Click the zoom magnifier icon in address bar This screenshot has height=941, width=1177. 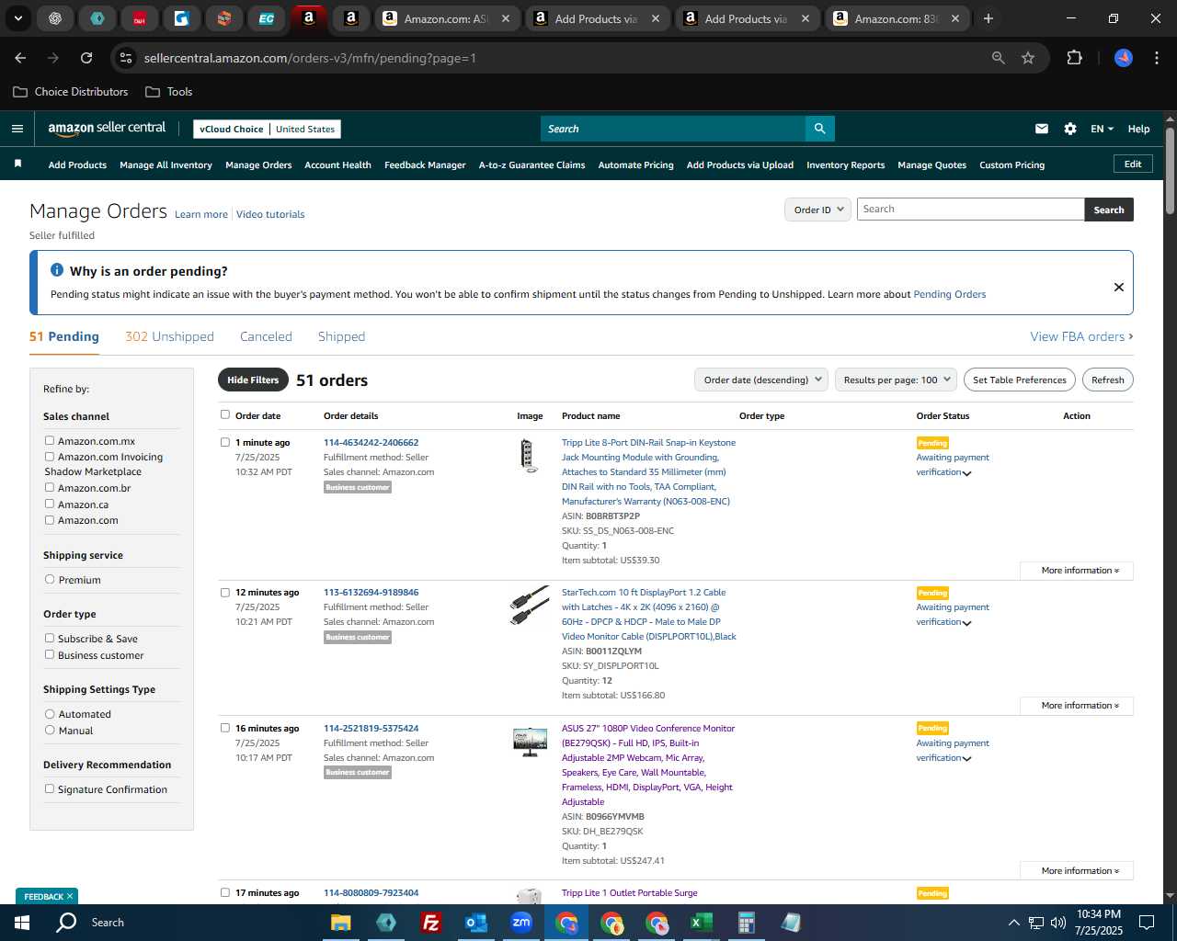pos(998,58)
